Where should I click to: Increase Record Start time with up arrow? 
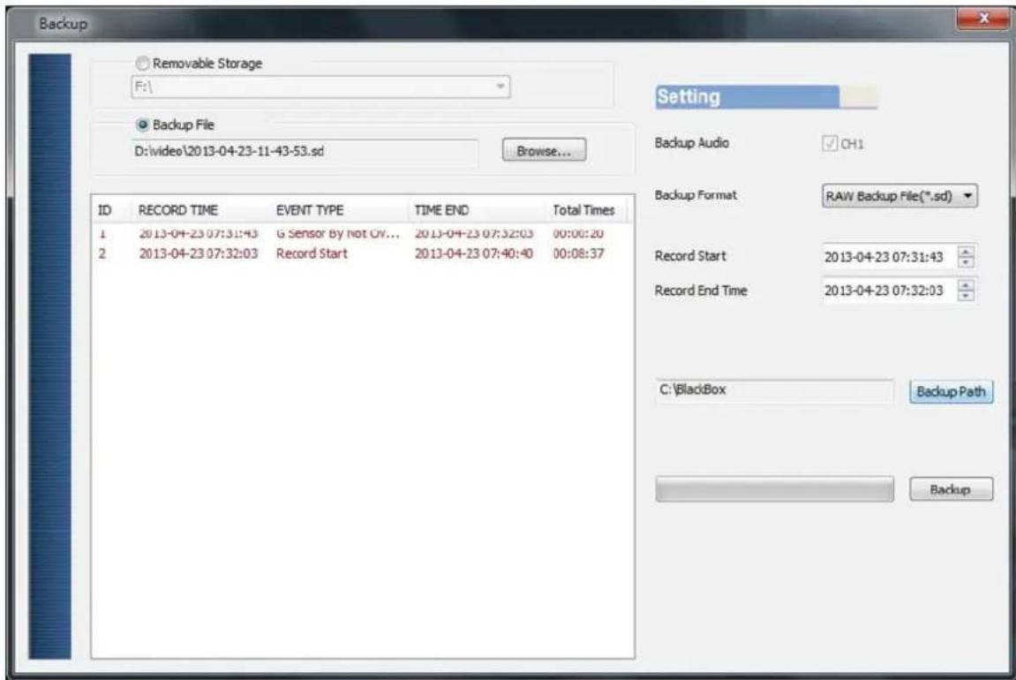click(x=966, y=252)
